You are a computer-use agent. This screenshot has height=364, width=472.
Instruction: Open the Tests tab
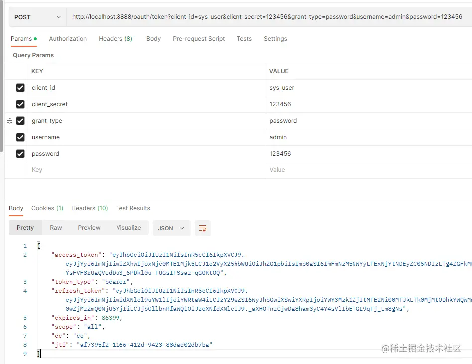(244, 39)
